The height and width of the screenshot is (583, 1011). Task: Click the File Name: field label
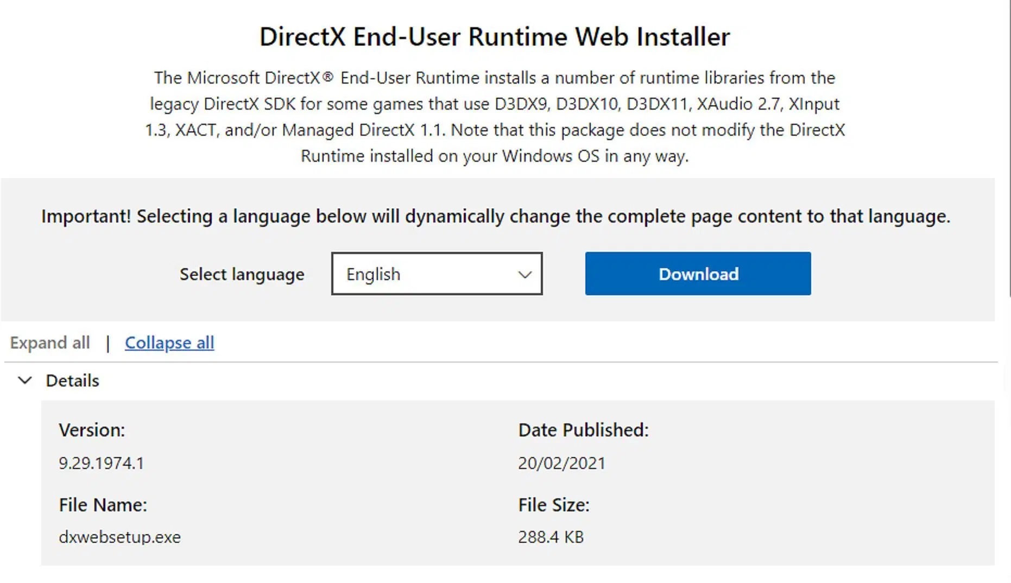(103, 505)
